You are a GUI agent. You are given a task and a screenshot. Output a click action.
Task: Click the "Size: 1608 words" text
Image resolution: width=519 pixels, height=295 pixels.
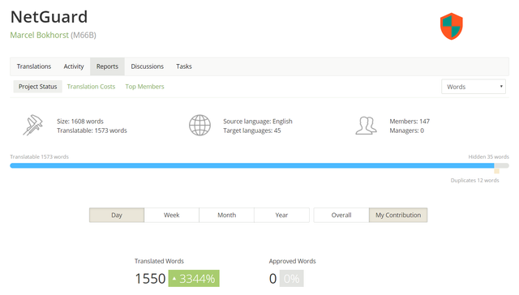[80, 122]
